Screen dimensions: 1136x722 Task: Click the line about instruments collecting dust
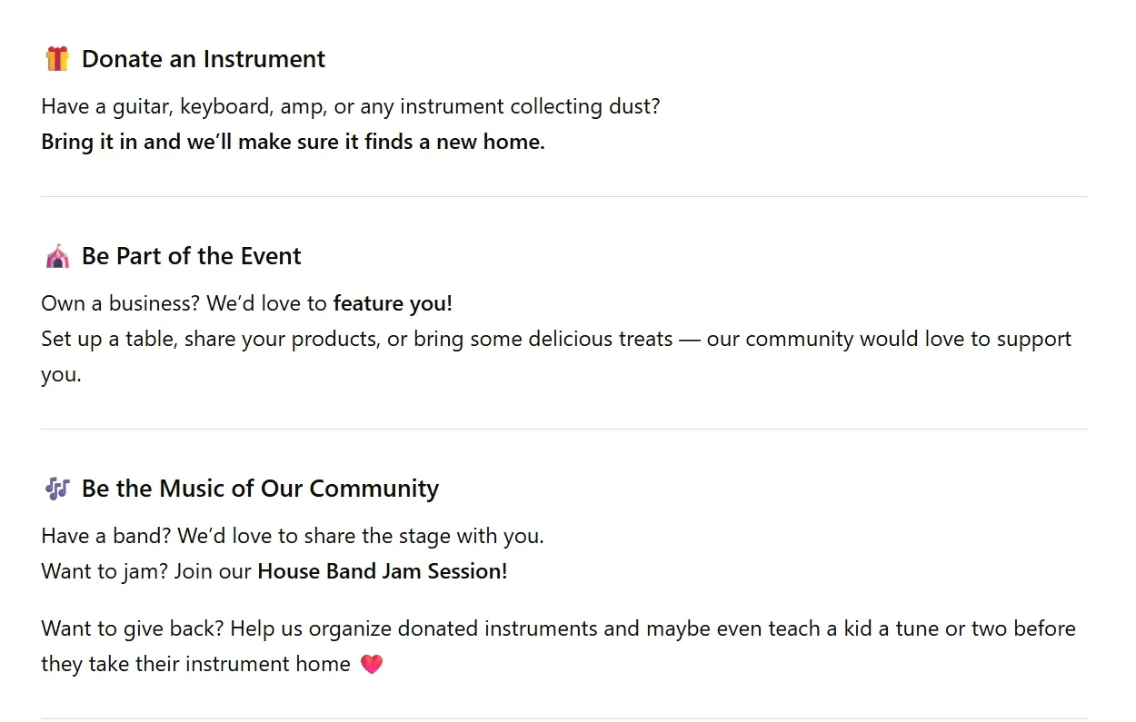[350, 106]
